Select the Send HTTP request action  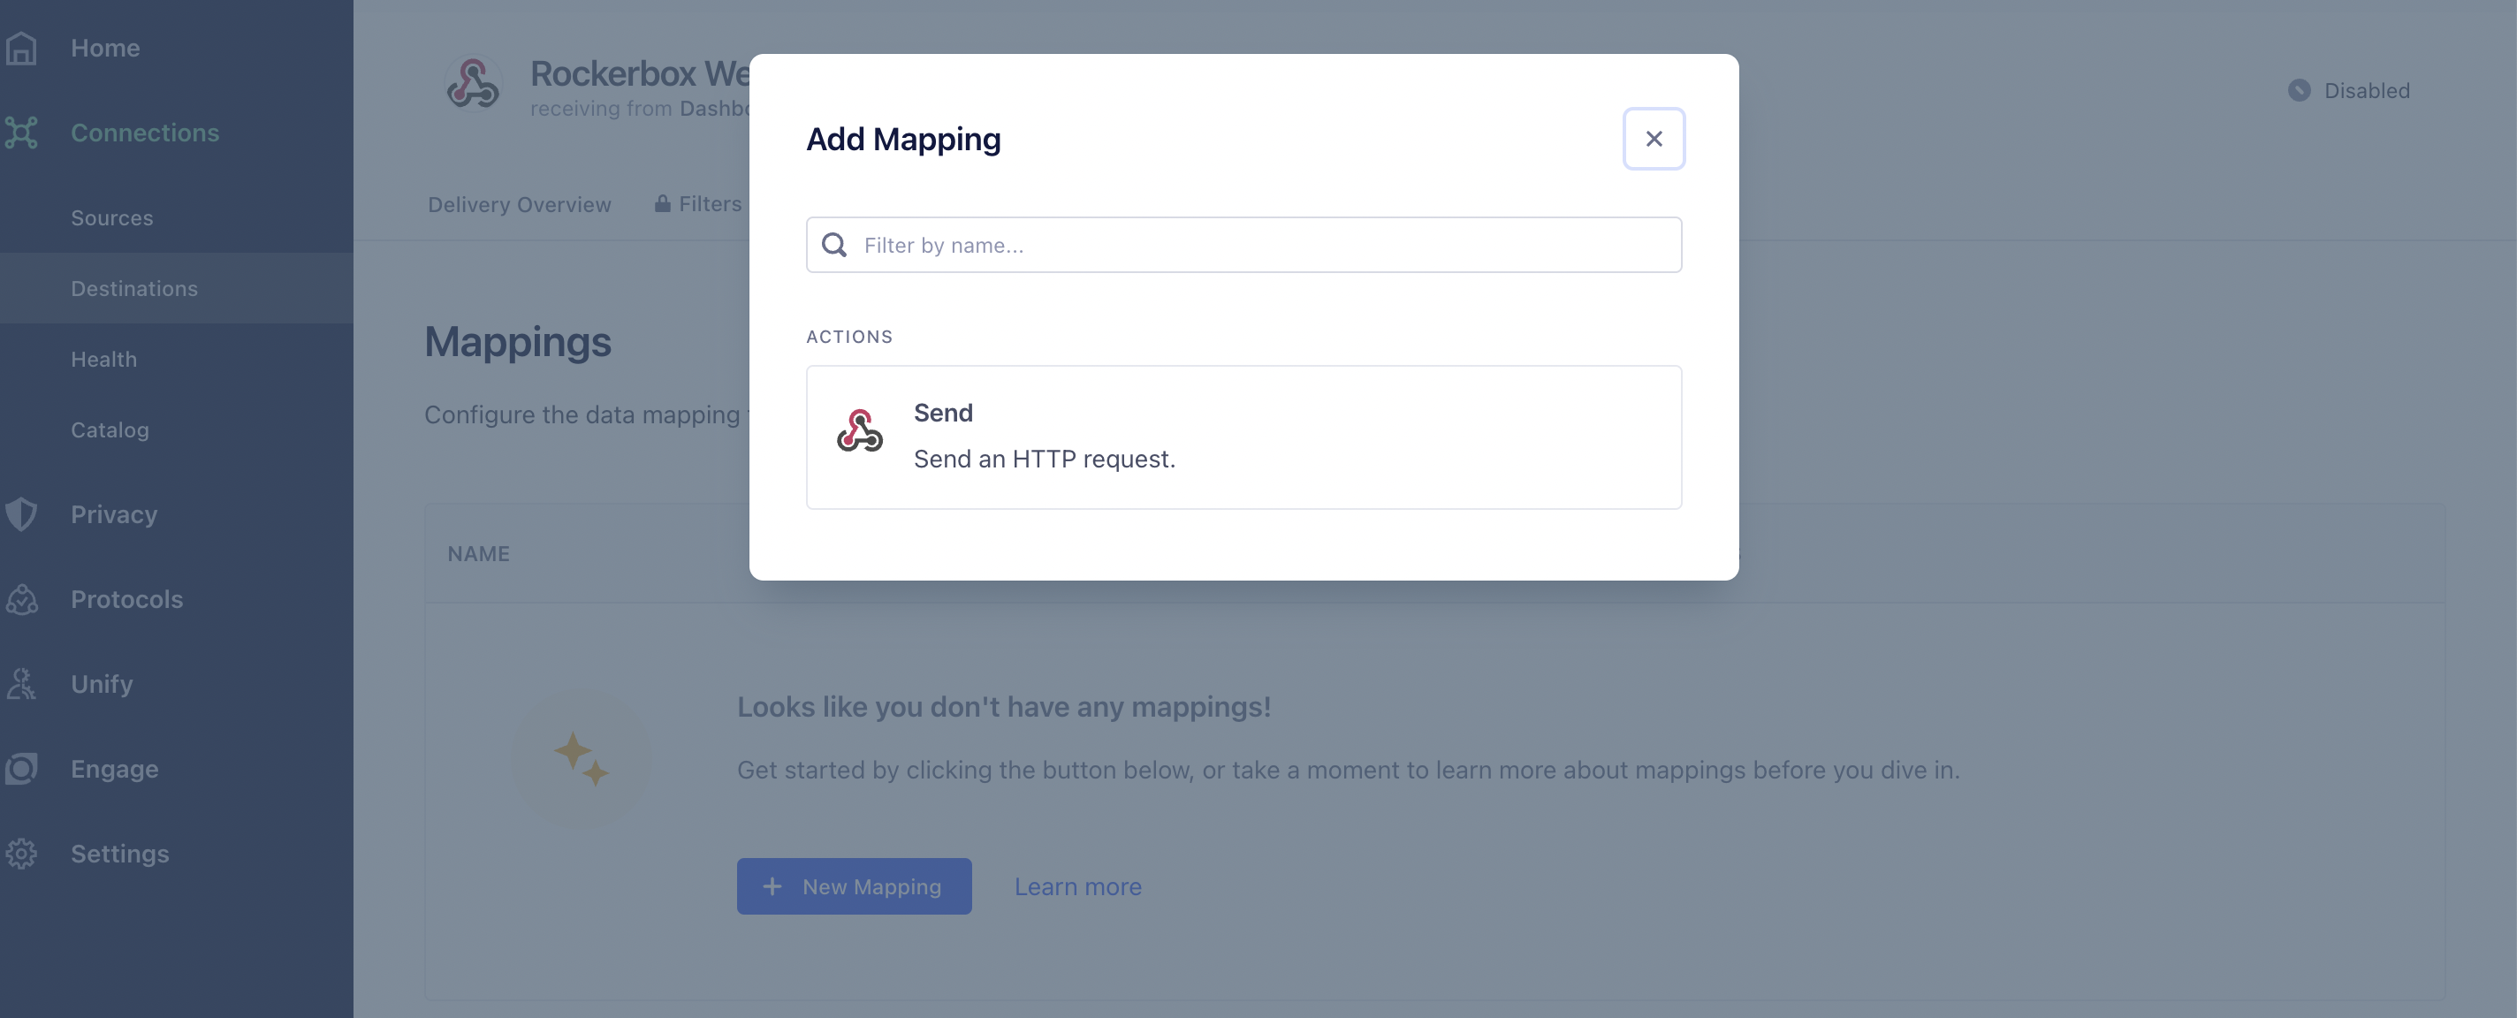click(x=1243, y=437)
